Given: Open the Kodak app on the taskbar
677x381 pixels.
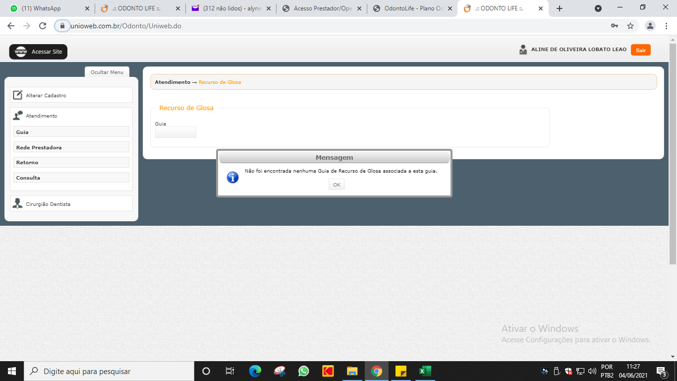Looking at the screenshot, I should coord(328,371).
